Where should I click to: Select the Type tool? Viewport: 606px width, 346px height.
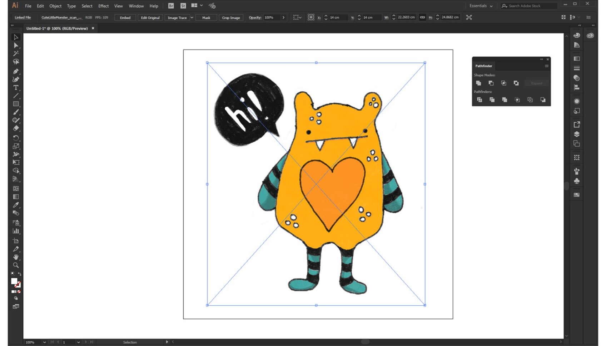[16, 88]
